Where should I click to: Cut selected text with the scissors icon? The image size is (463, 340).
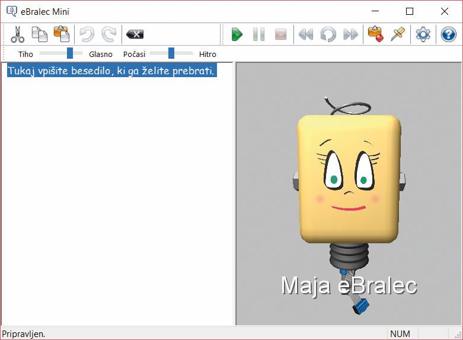[17, 34]
